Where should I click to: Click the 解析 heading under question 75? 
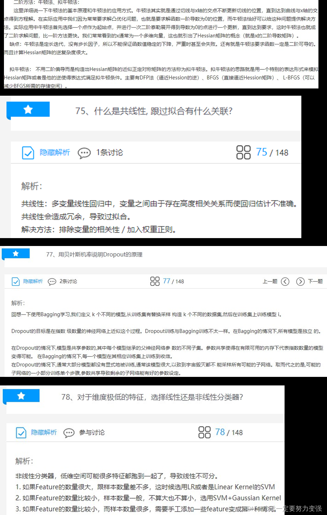click(x=32, y=186)
